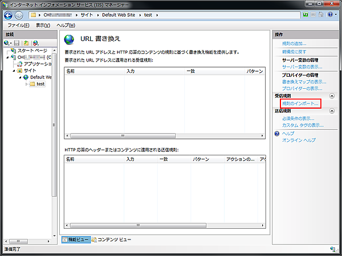This screenshot has height=256, width=342.
Task: Switch to コンテンツ ビュー tab
Action: click(x=112, y=240)
